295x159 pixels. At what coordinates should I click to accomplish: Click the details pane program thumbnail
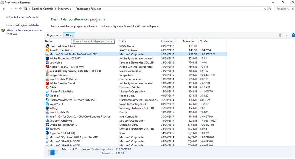[53, 152]
